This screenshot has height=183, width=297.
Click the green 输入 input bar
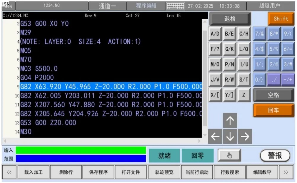point(81,150)
